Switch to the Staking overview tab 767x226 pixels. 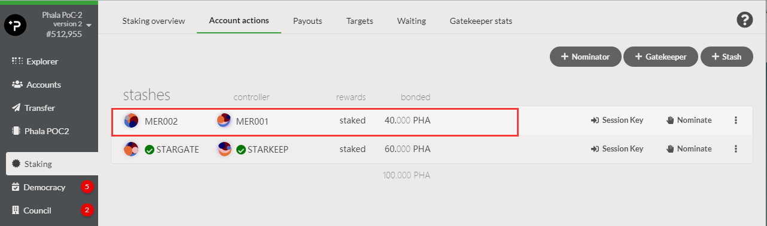154,21
